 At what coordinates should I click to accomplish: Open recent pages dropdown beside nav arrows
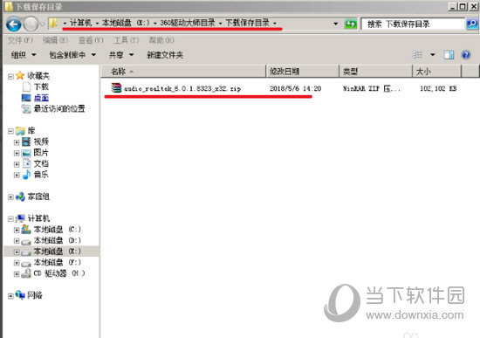click(x=43, y=24)
